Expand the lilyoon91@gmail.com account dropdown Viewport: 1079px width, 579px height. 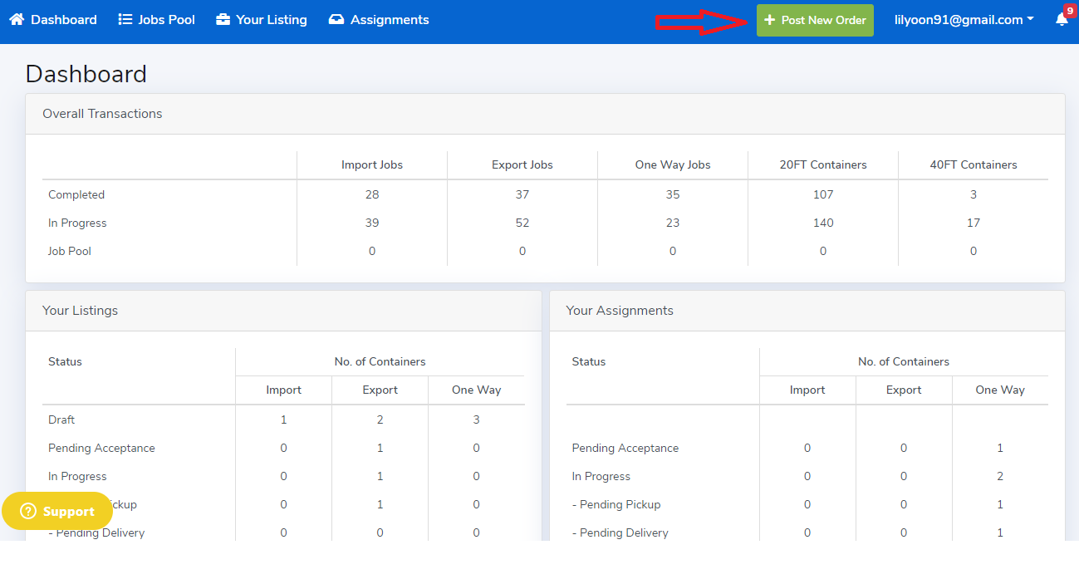pos(964,20)
